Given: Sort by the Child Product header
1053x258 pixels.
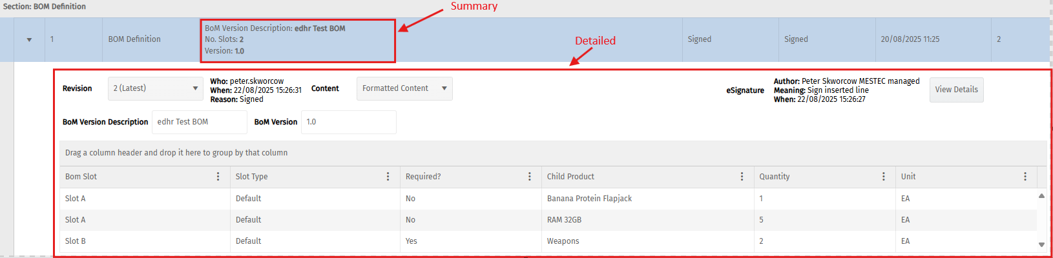Looking at the screenshot, I should [570, 177].
